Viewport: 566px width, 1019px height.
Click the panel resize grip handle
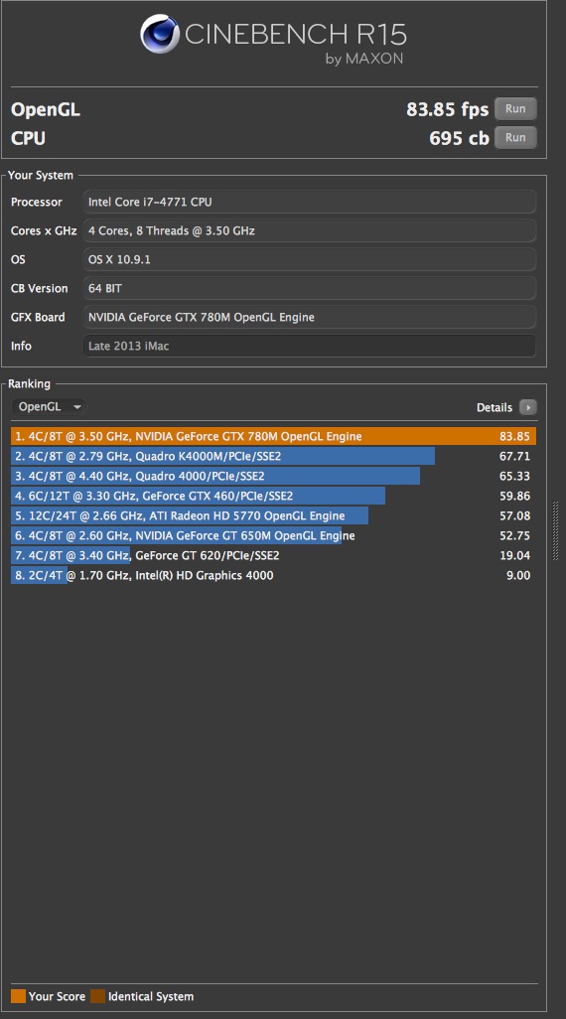(556, 531)
